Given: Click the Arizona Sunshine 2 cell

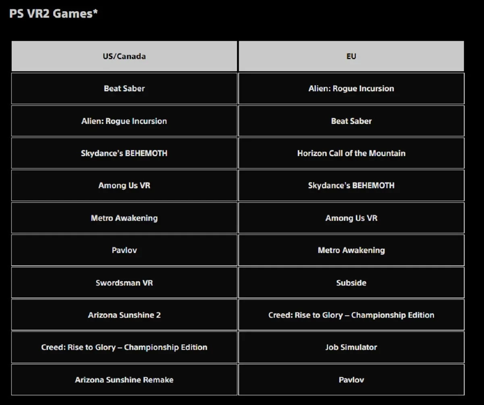Looking at the screenshot, I should point(124,315).
